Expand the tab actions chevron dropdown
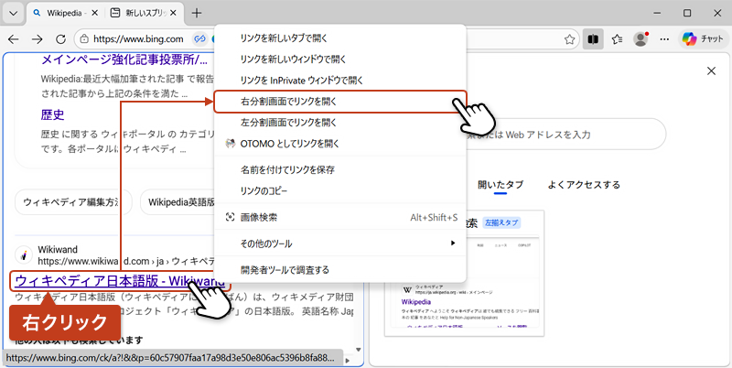 click(13, 14)
